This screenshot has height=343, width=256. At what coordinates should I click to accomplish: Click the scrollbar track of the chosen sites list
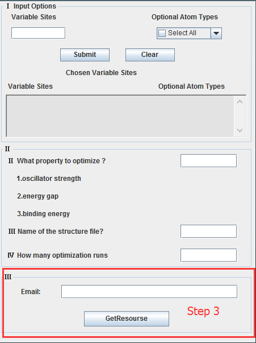coord(240,116)
